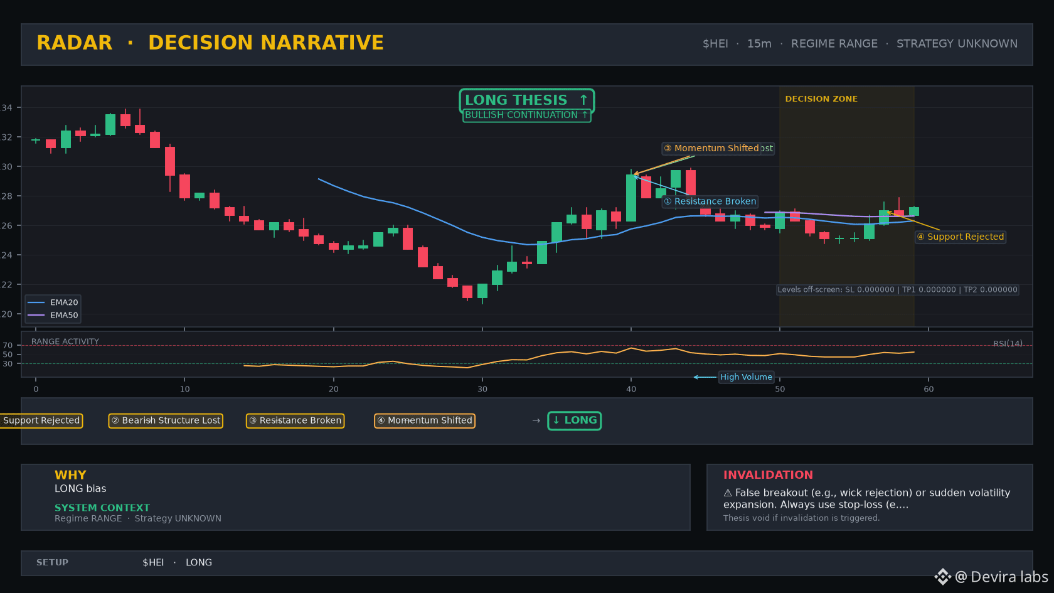Screen dimensions: 1054x593
Task: Select the 20 price axis label
Action: point(7,314)
